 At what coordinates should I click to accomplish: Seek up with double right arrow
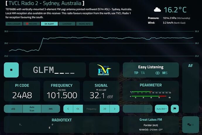pos(105,109)
